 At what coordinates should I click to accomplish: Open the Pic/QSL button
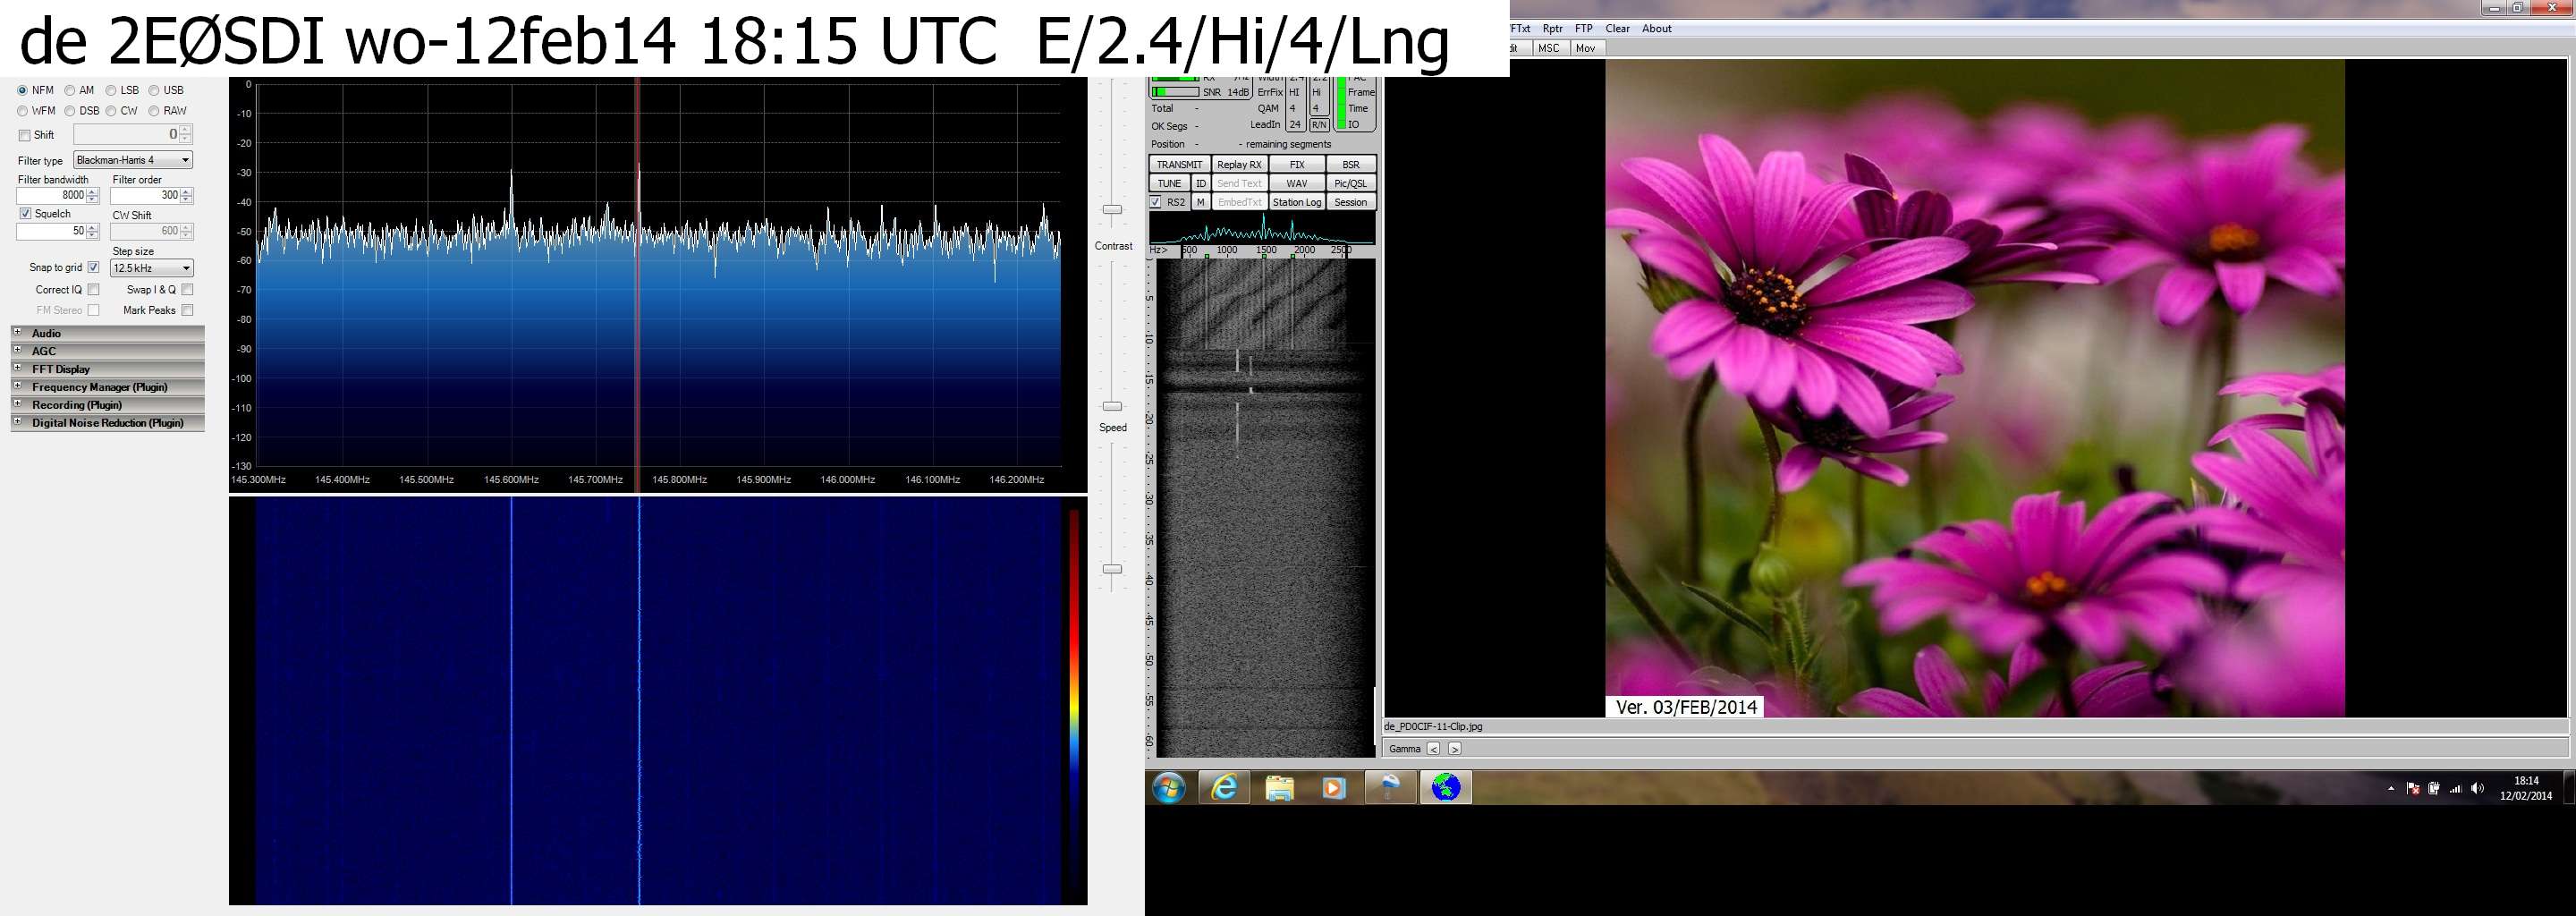pos(1351,184)
